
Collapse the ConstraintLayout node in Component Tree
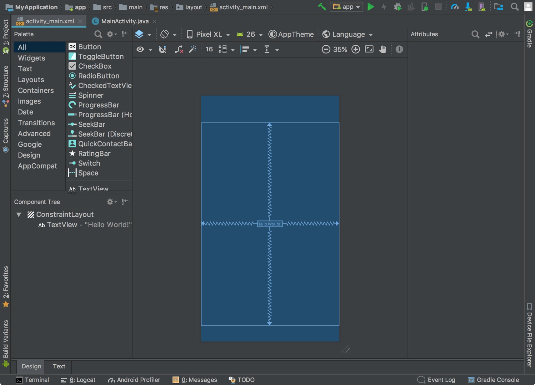tap(19, 215)
